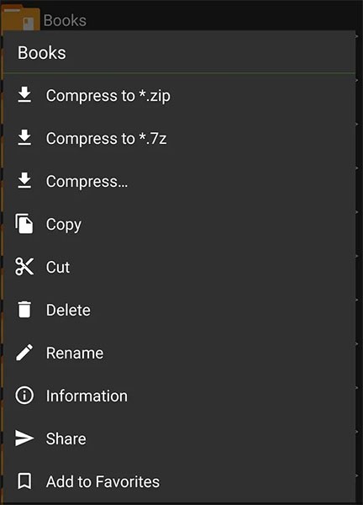Image resolution: width=363 pixels, height=505 pixels.
Task: Click the download icon beside Compress to *.7z
Action: (24, 137)
